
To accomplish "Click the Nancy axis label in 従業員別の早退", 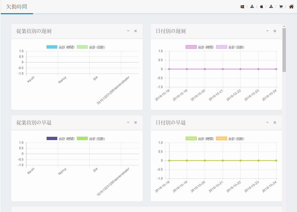I will click(62, 171).
